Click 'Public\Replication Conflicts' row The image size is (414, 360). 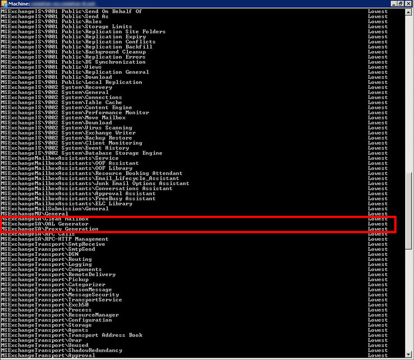(194, 41)
